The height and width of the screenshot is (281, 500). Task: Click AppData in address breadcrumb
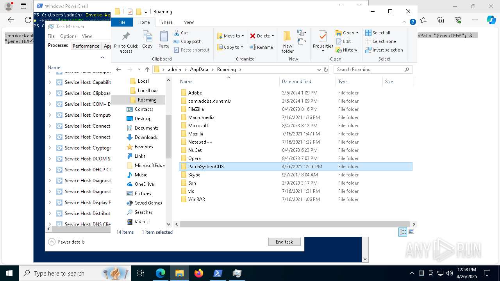point(199,69)
